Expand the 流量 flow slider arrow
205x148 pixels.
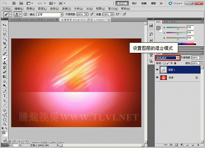tap(113, 14)
